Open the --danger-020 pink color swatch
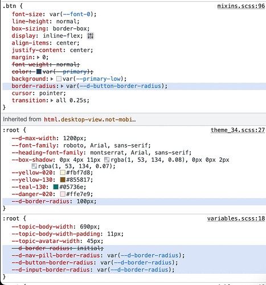The image size is (266, 285). (63, 194)
